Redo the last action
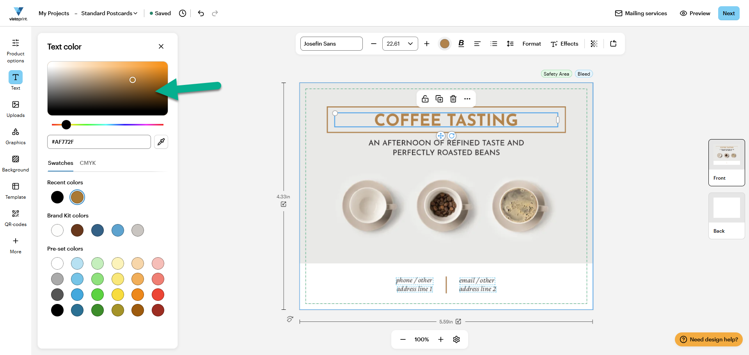 [x=215, y=13]
